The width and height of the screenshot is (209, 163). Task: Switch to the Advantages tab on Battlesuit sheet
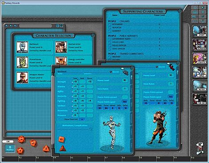click(131, 118)
